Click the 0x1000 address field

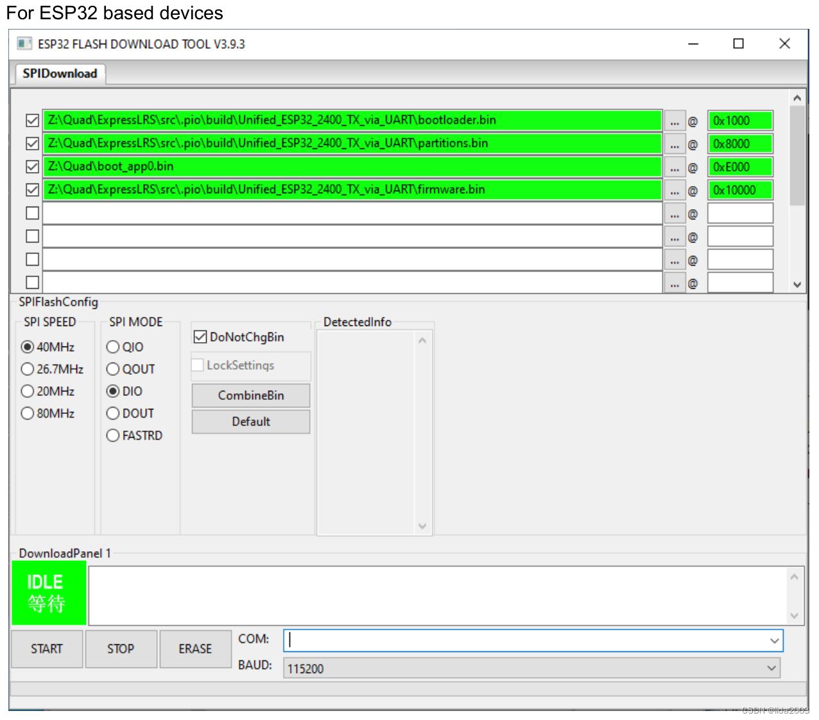click(x=740, y=121)
